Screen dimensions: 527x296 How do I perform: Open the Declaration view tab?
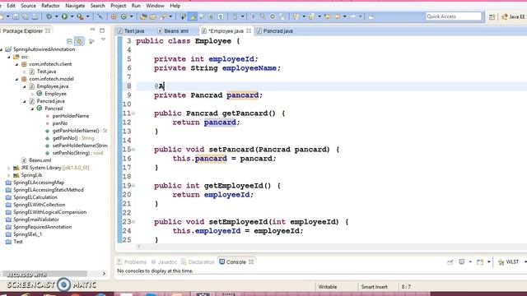click(x=198, y=261)
